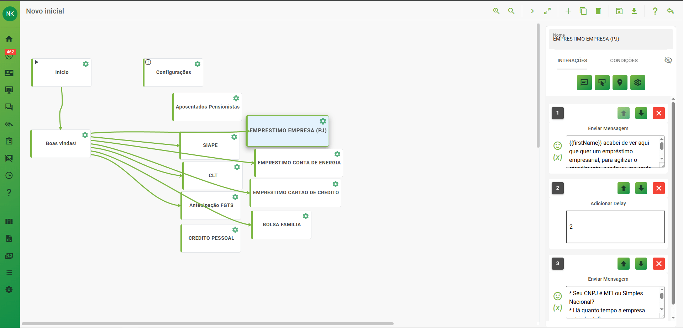Click the fullscreen expand arrows icon
Screen dimensions: 683x328
pyautogui.click(x=547, y=11)
